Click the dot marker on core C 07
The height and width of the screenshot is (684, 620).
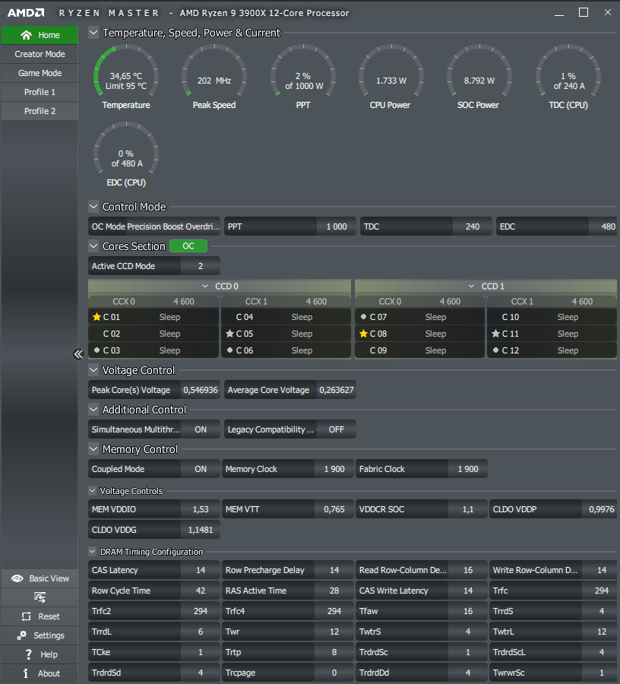coord(363,317)
